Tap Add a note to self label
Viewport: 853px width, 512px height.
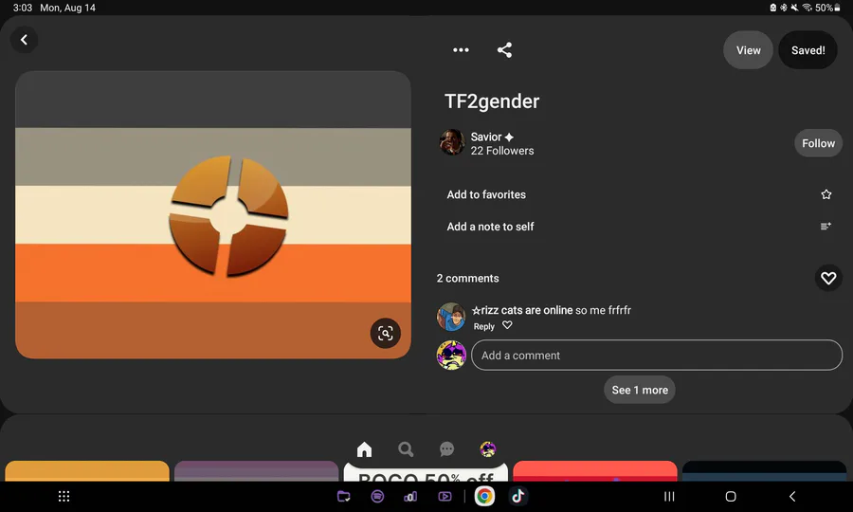[490, 227]
